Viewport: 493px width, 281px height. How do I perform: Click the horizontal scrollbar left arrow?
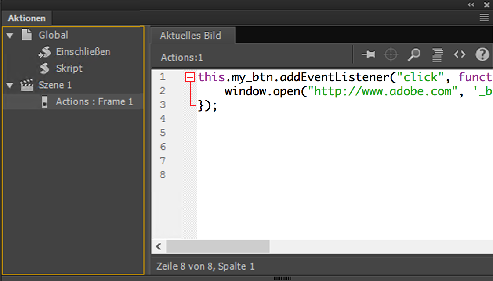pos(158,247)
